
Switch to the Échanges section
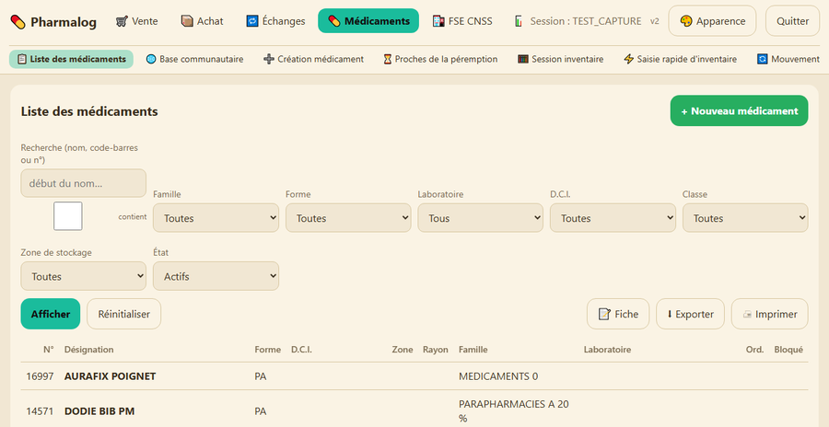(276, 21)
